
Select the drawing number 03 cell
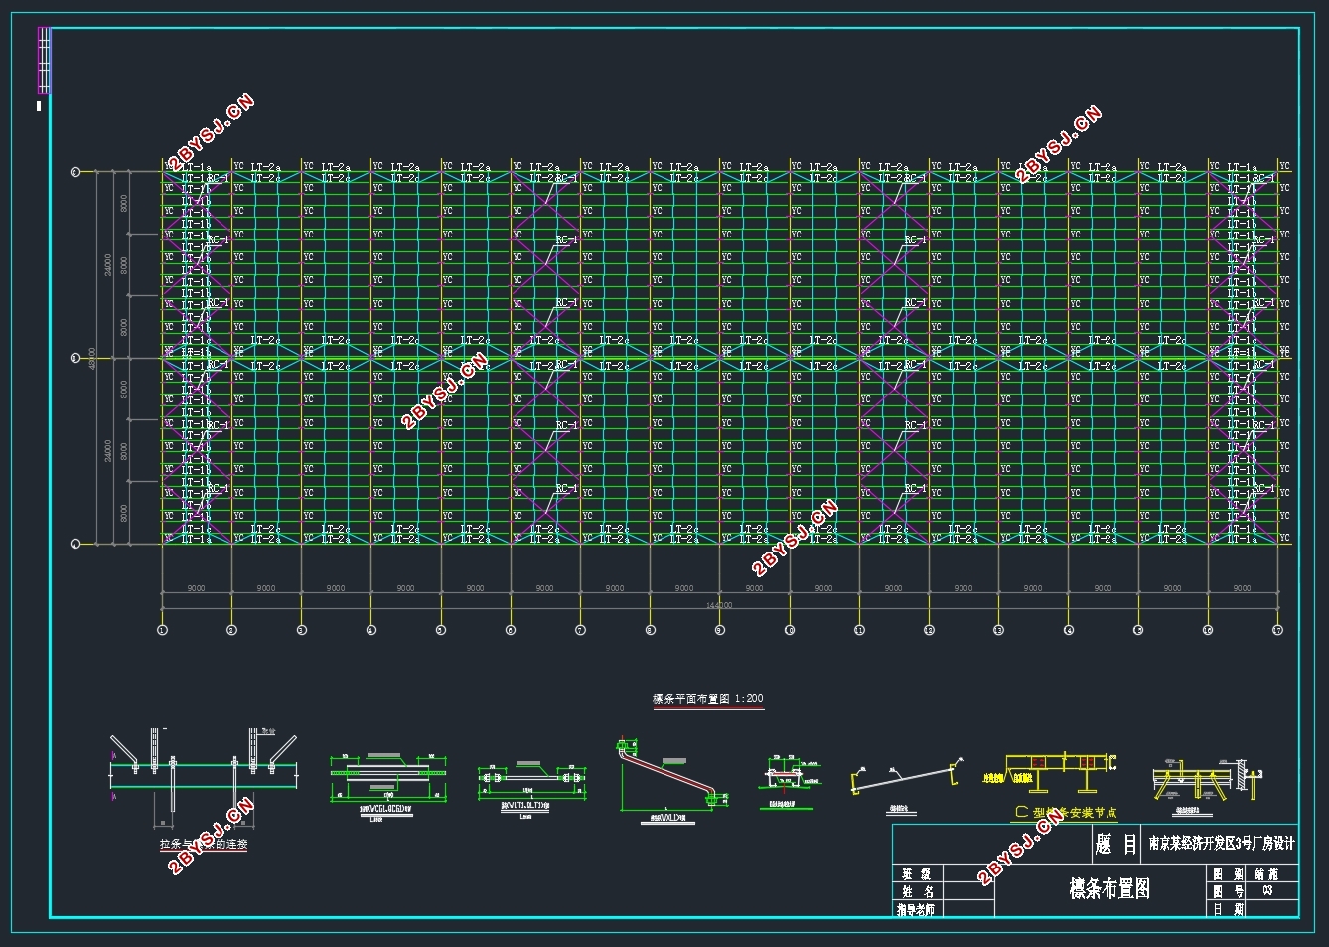click(x=1267, y=891)
